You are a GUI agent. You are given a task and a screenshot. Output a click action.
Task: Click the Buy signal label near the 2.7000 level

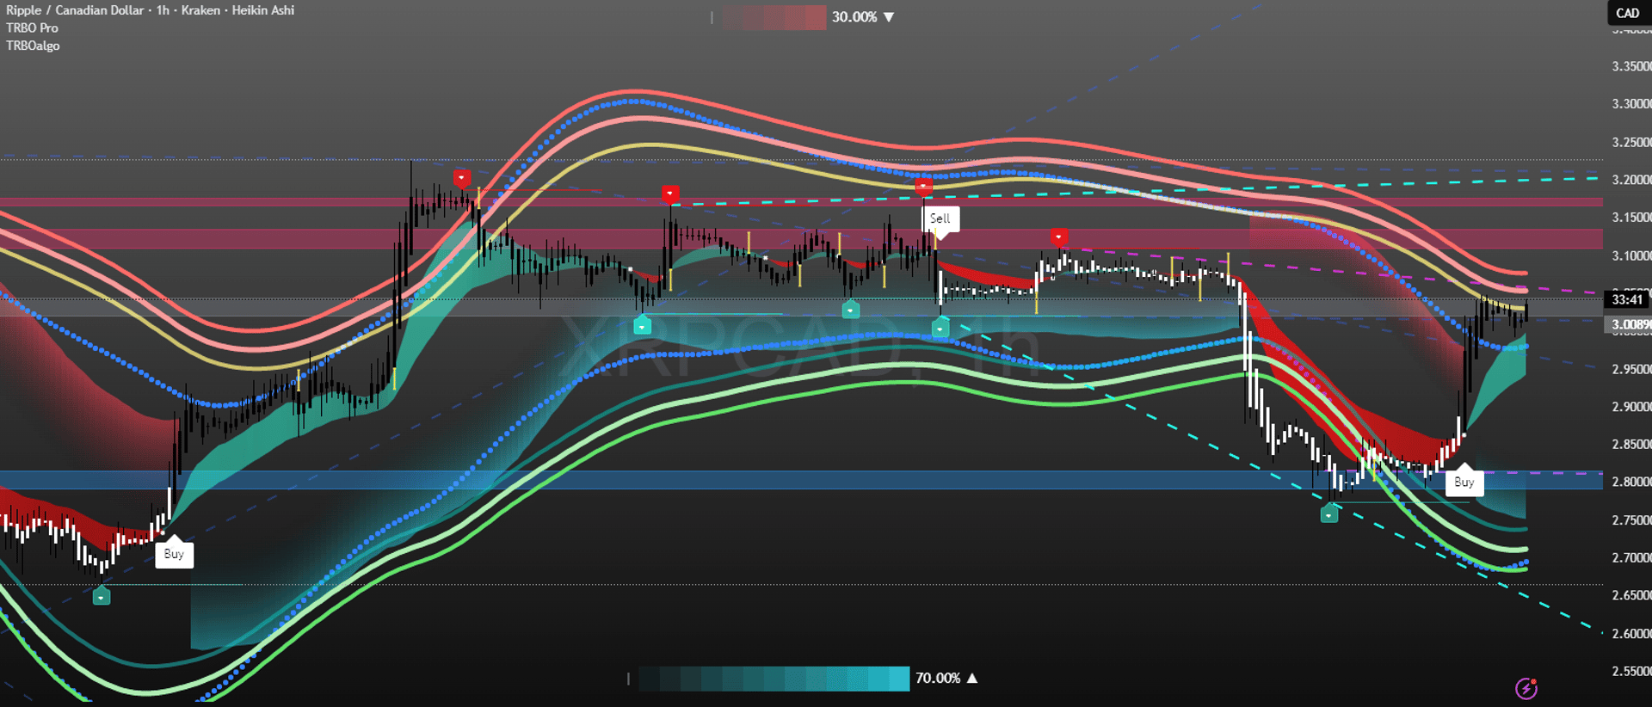coord(174,553)
